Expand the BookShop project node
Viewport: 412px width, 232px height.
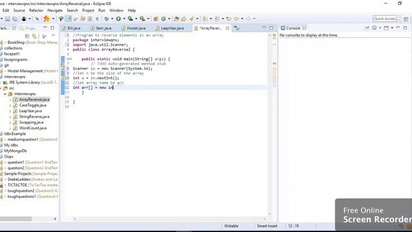(5, 43)
